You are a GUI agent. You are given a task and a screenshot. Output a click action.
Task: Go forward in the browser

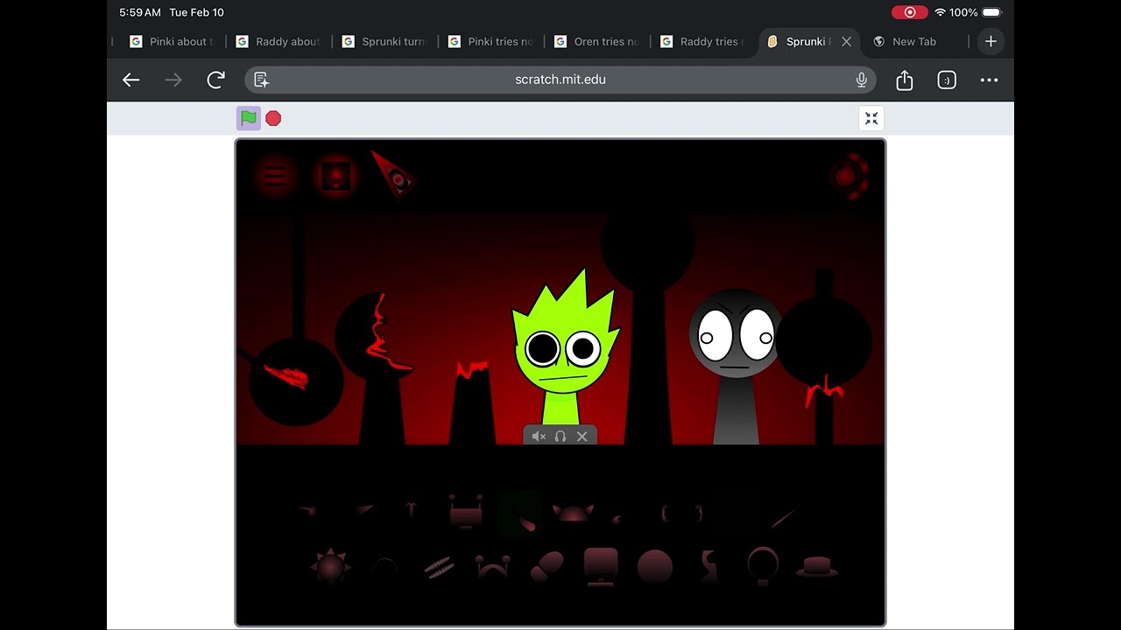173,80
